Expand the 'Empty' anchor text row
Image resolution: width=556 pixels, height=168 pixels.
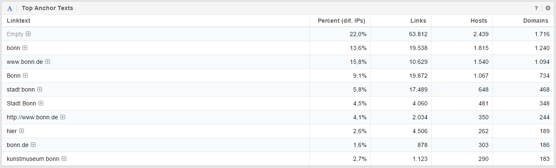[x=28, y=34]
